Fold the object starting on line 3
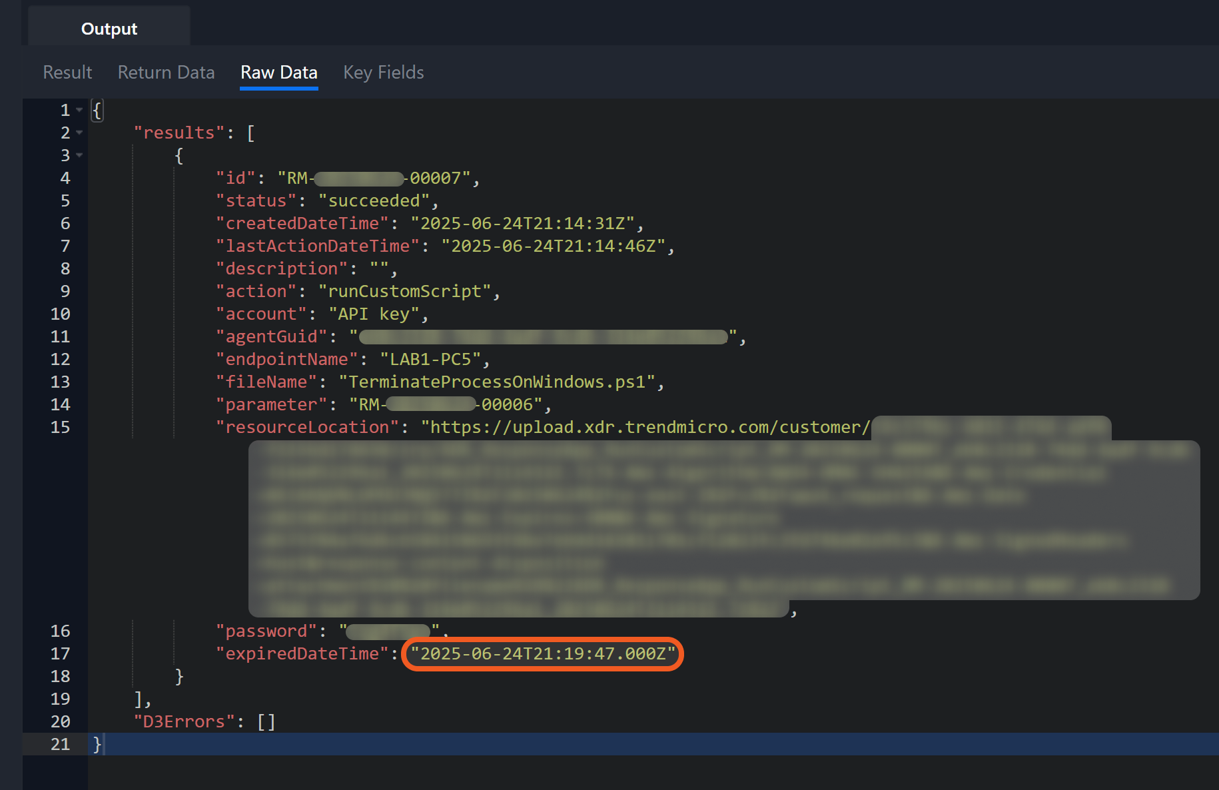This screenshot has height=790, width=1219. pyautogui.click(x=79, y=155)
